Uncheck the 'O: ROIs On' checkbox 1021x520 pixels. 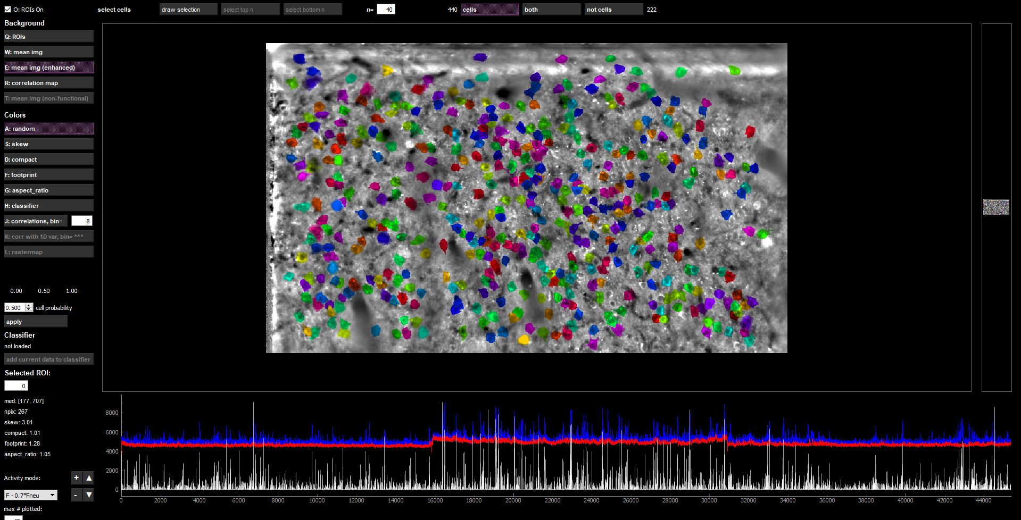click(7, 9)
